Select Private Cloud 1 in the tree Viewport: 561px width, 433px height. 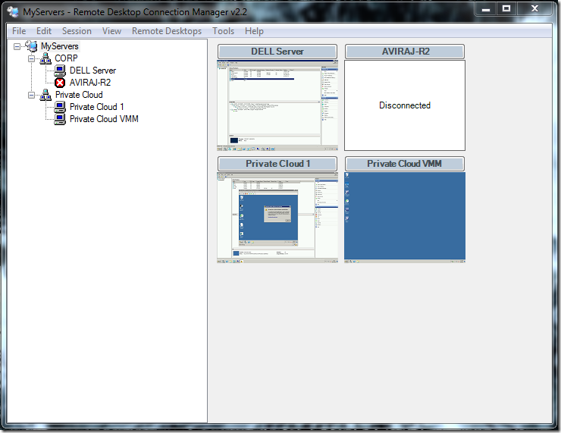[96, 107]
